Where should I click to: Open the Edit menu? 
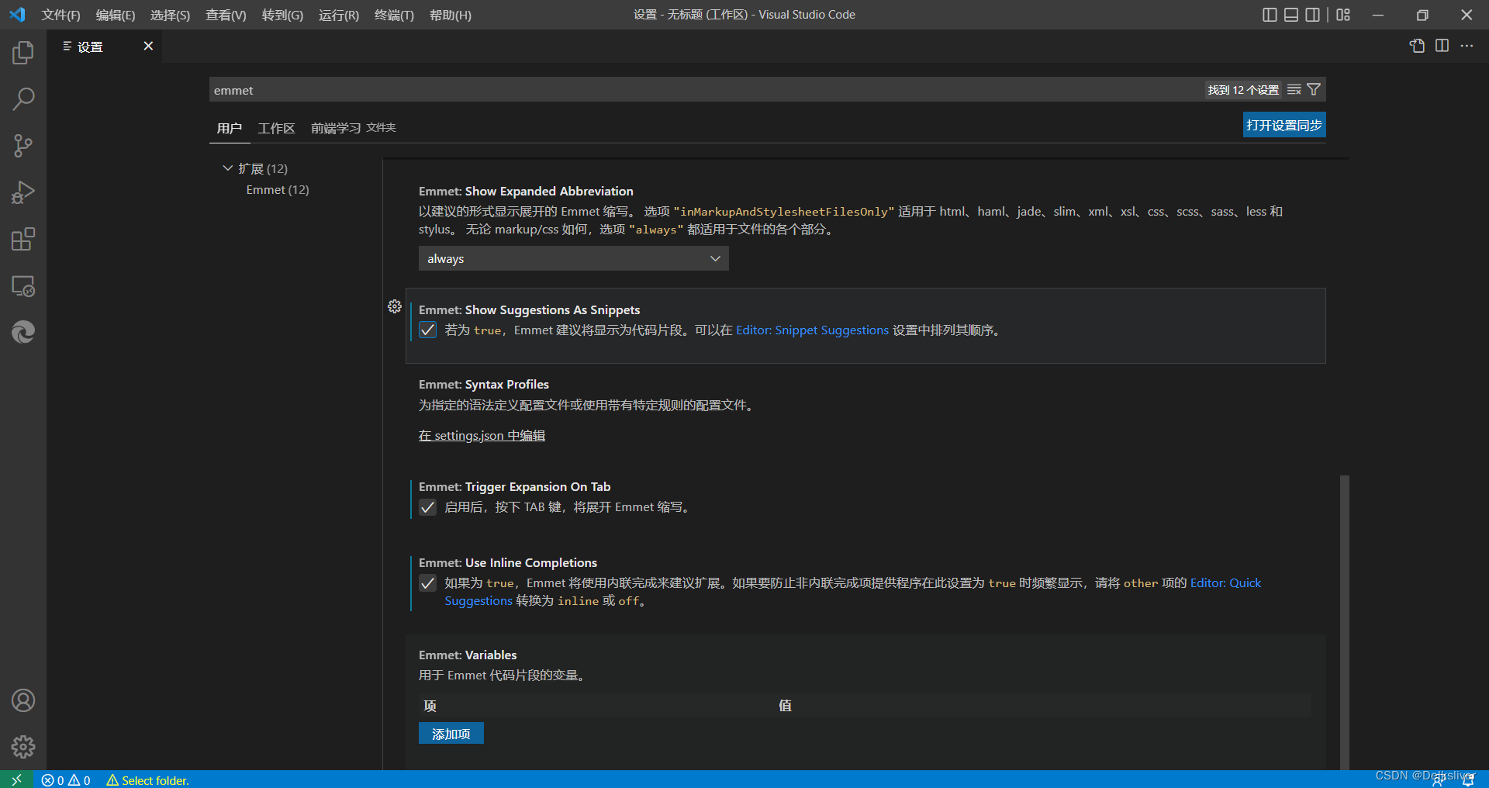pos(115,15)
